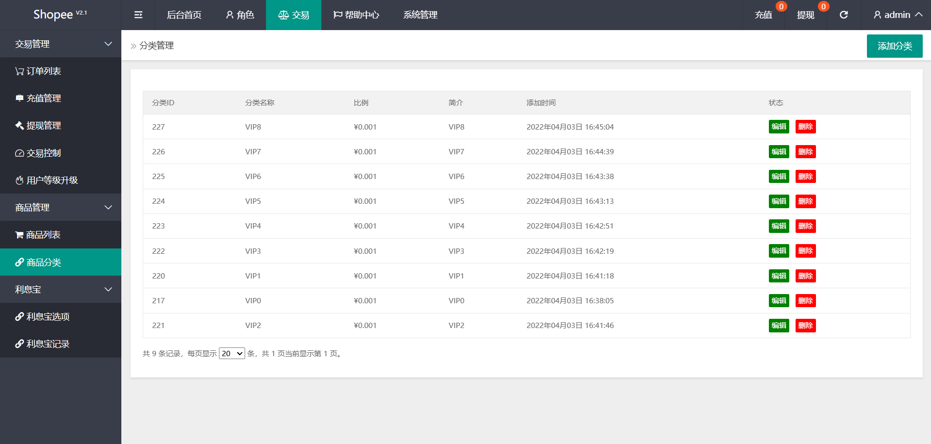The height and width of the screenshot is (444, 931).
Task: Edit the VIP3 category row
Action: [x=779, y=251]
